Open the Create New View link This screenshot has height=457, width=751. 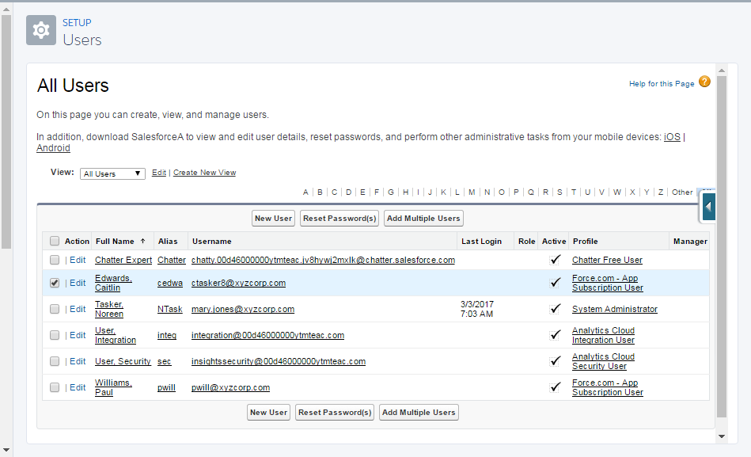pos(204,173)
